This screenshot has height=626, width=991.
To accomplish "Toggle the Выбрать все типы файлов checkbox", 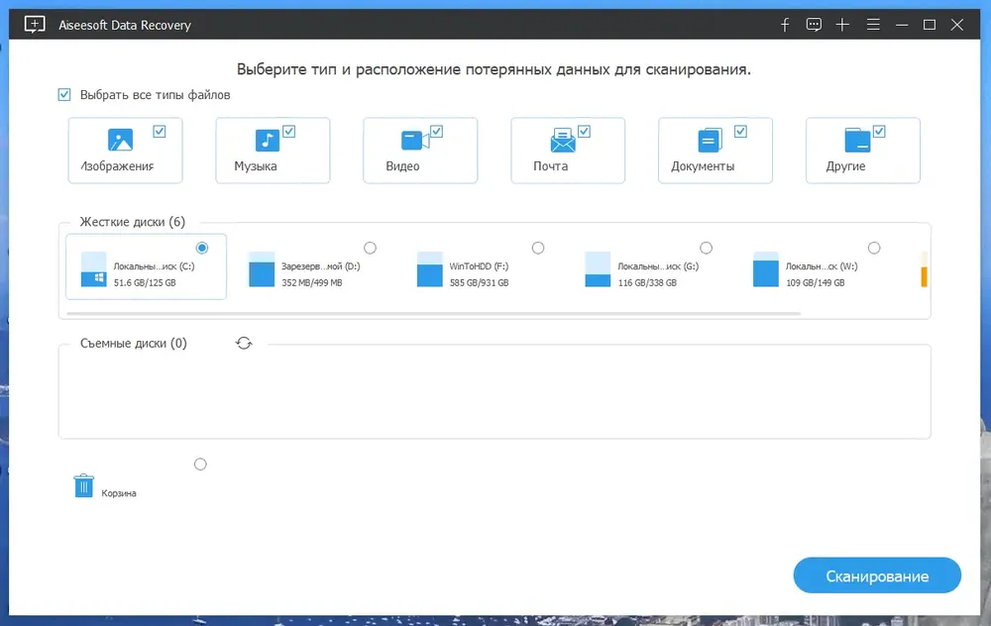I will pyautogui.click(x=64, y=95).
